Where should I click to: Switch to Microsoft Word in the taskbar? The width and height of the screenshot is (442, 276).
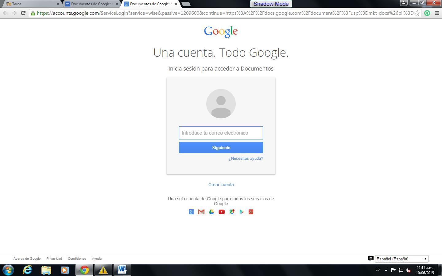(x=122, y=270)
